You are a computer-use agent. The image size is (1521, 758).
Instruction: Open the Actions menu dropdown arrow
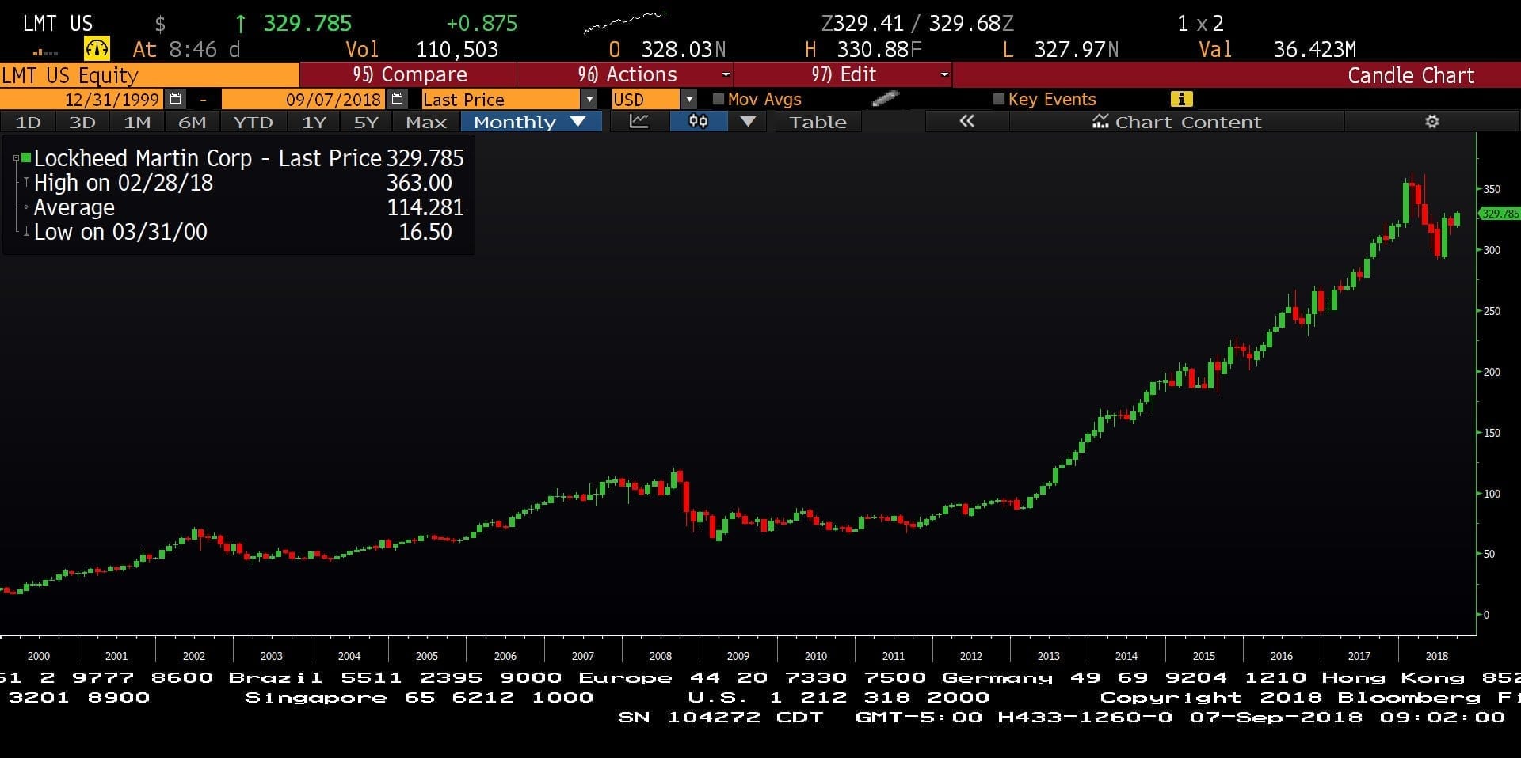[x=726, y=75]
